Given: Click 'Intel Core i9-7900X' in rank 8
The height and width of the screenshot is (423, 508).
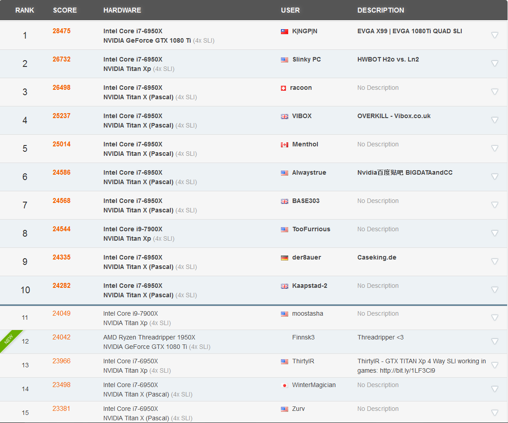Looking at the screenshot, I should (133, 229).
